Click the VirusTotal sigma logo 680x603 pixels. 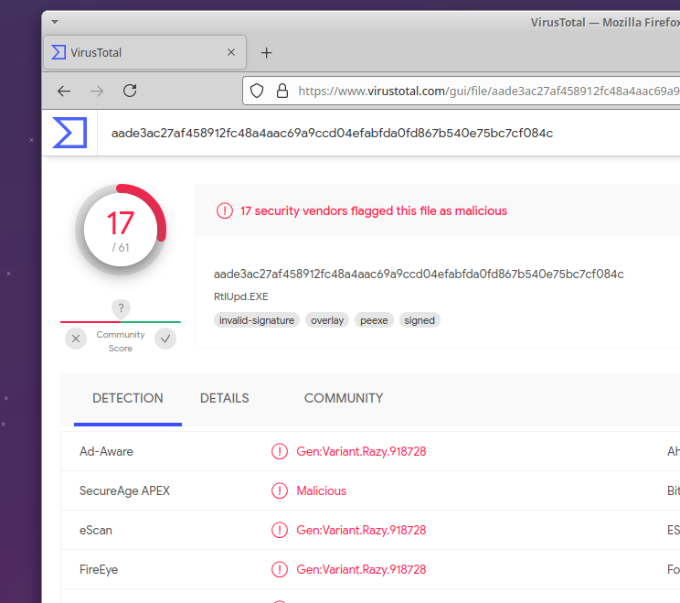click(x=69, y=133)
